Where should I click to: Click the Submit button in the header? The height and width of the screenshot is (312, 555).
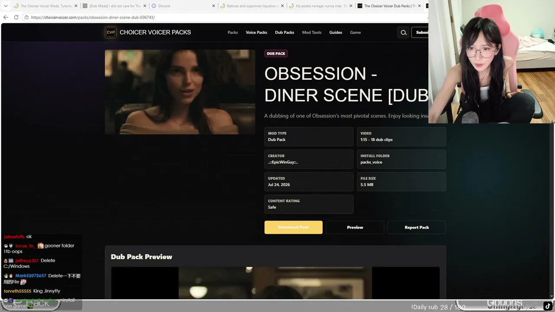420,32
